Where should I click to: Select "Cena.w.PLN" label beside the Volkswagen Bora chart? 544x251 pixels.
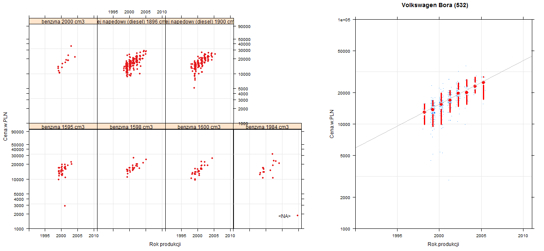[332, 124]
